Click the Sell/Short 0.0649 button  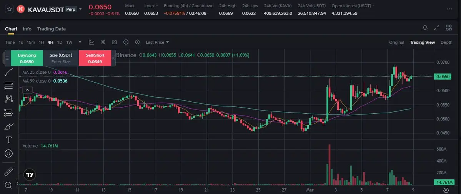click(x=95, y=58)
